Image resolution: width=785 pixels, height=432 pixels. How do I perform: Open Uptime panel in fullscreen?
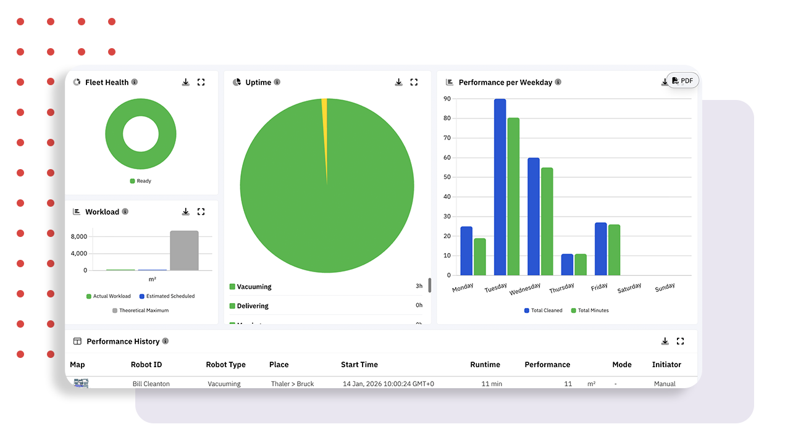(414, 82)
